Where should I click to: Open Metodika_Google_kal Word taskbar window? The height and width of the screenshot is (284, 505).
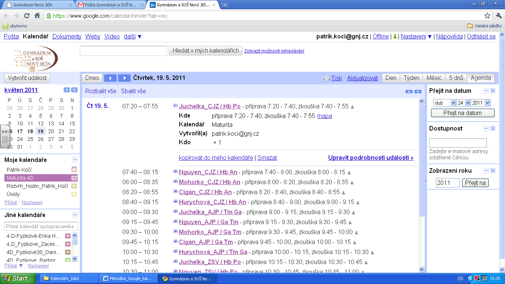click(129, 278)
